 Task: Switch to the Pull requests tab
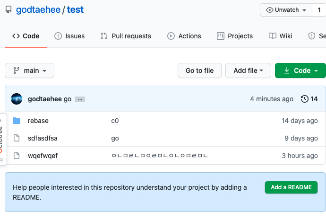click(x=126, y=36)
